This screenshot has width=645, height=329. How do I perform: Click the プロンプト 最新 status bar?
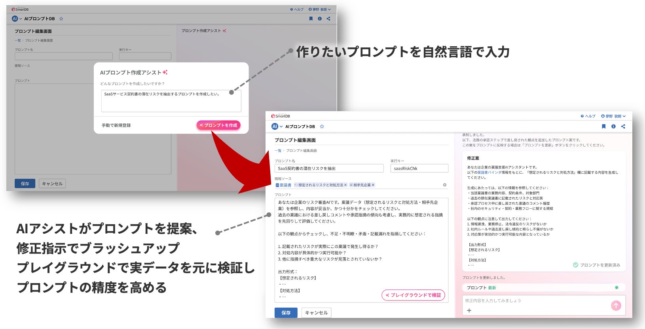click(544, 287)
